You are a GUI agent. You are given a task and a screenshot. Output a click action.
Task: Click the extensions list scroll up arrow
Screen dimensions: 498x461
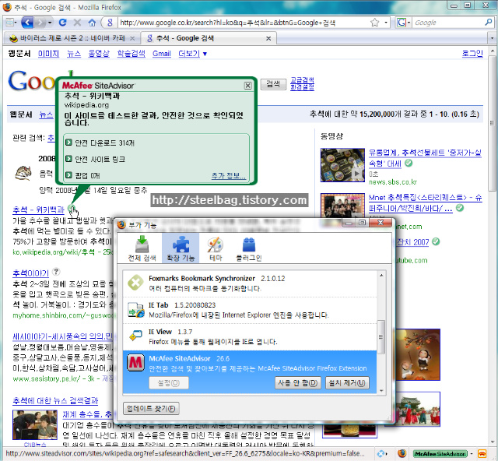pos(381,275)
